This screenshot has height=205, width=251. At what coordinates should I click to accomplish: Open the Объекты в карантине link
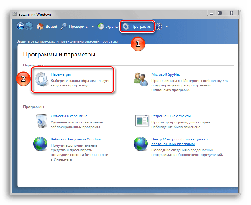(69, 116)
